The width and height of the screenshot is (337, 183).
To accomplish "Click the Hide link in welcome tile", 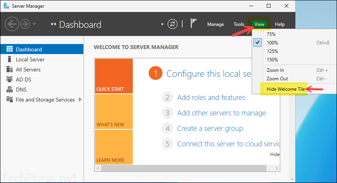I will point(275,154).
